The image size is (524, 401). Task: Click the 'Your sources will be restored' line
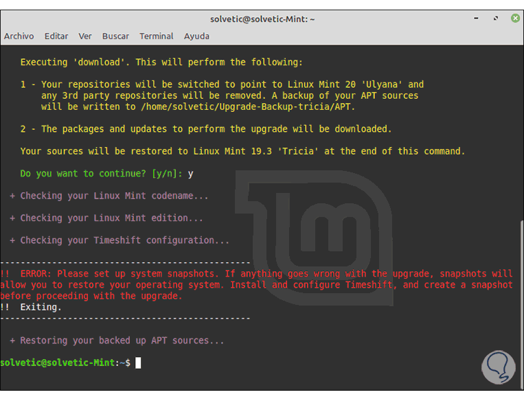(242, 151)
